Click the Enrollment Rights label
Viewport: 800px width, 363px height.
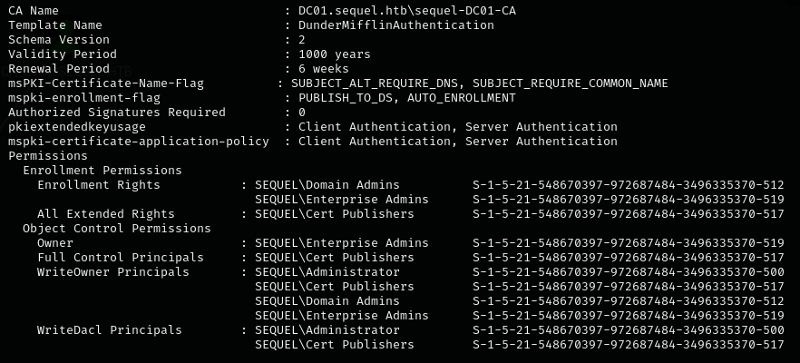point(99,185)
